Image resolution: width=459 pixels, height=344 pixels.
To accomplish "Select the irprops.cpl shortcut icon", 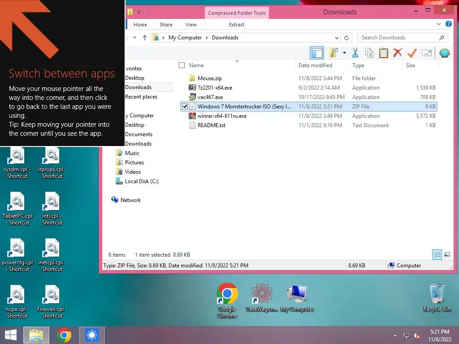I will [x=52, y=163].
